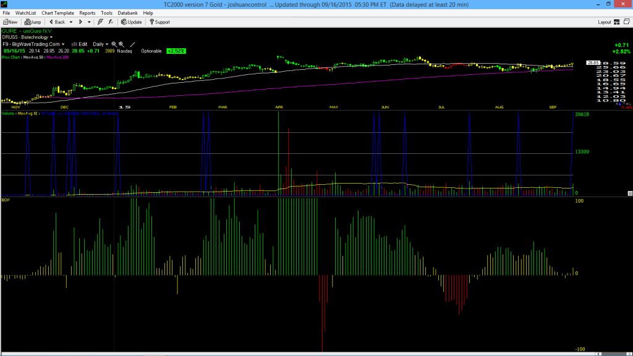Click the MovAvg 200 legend label

coord(57,57)
